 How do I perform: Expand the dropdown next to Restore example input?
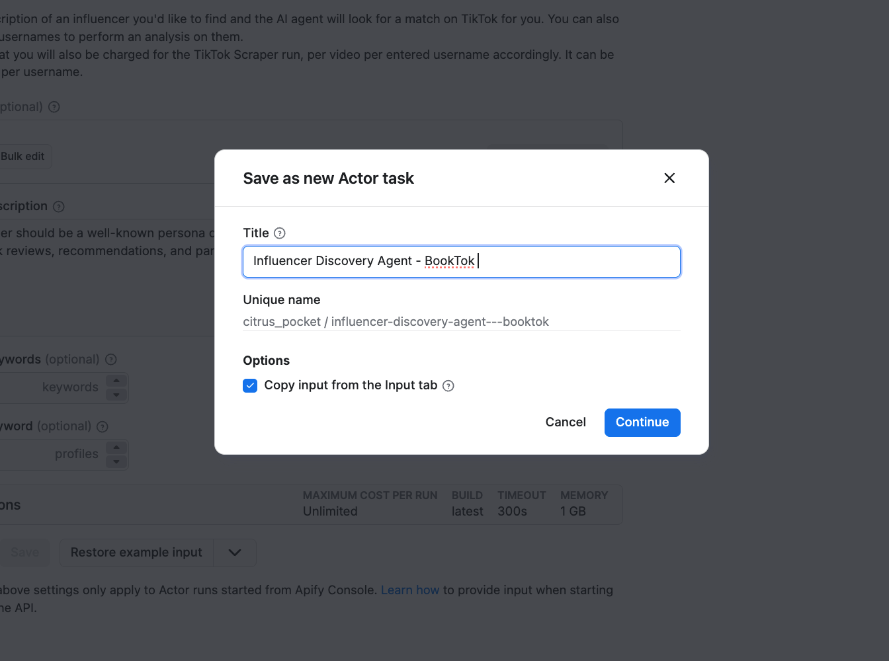click(x=235, y=553)
